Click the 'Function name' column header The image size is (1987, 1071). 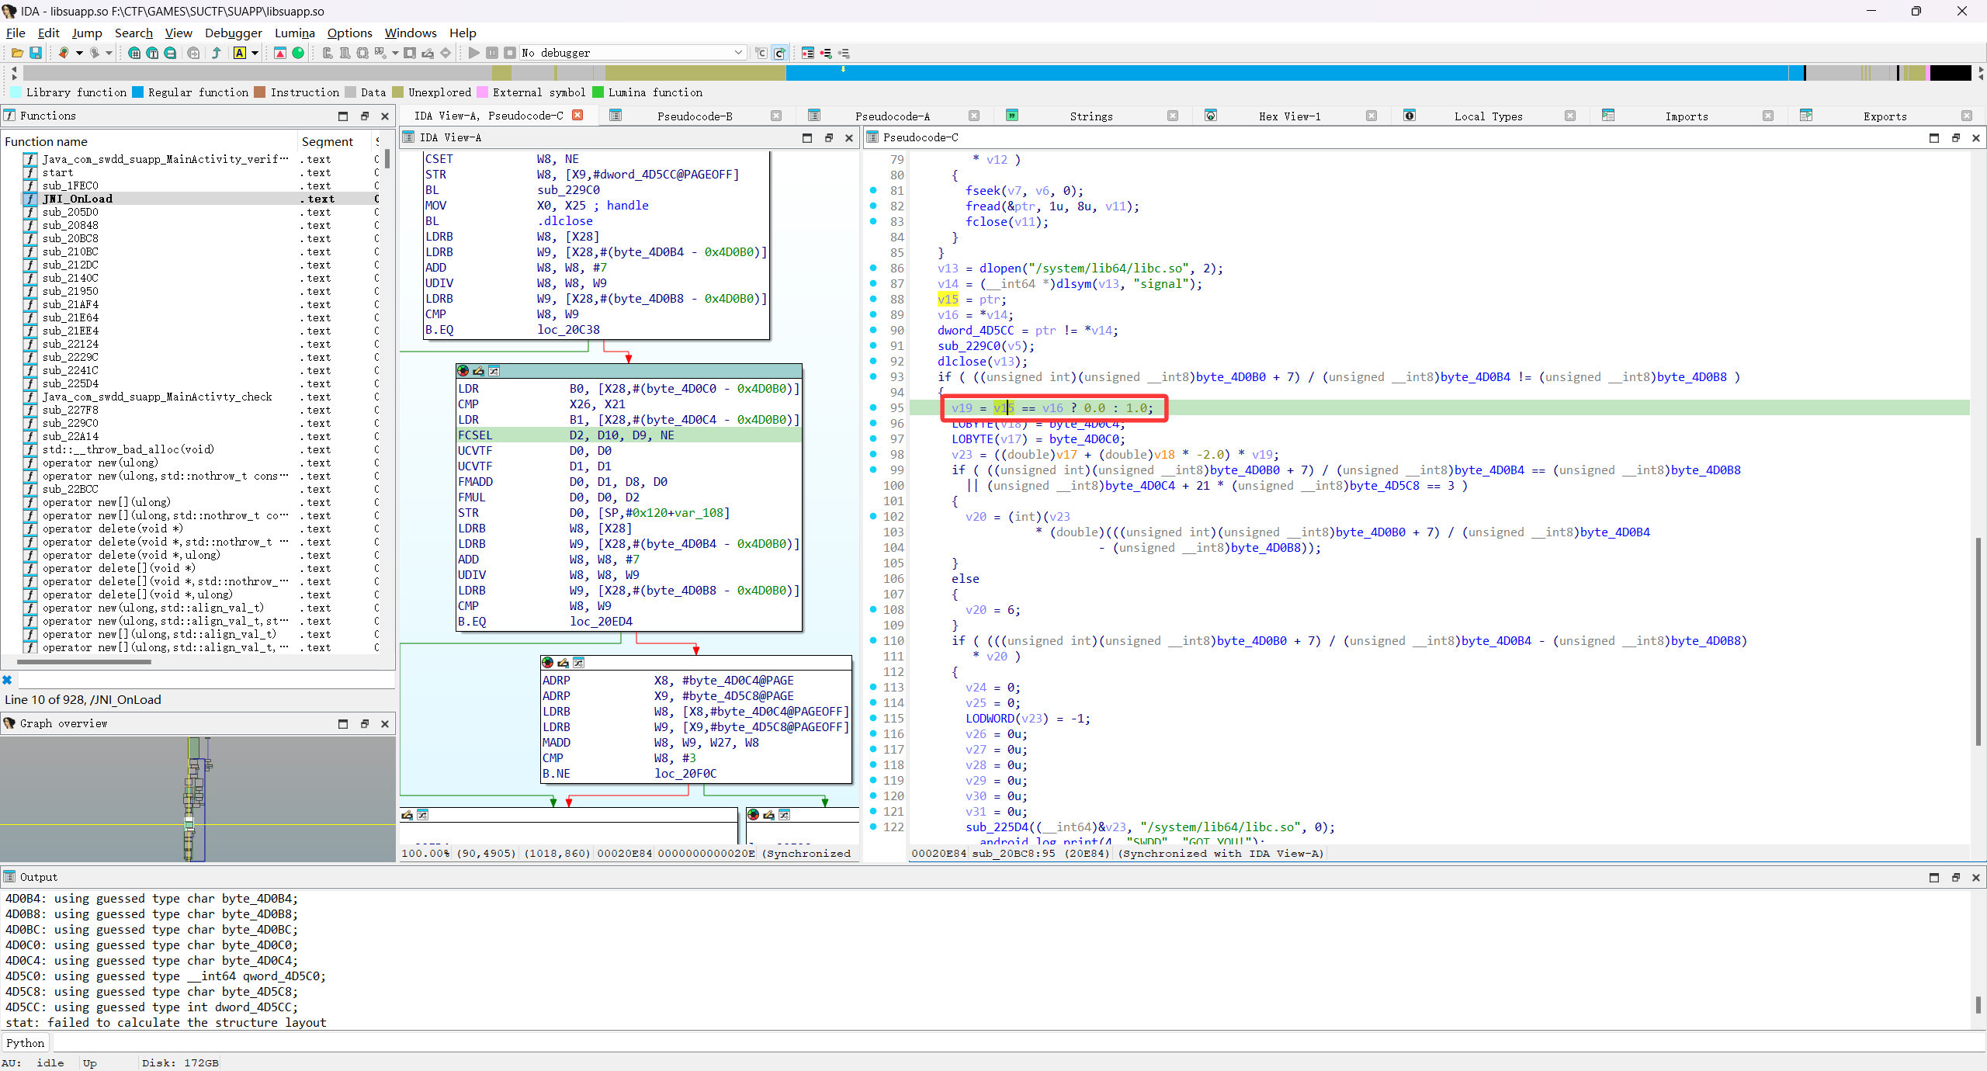point(149,141)
